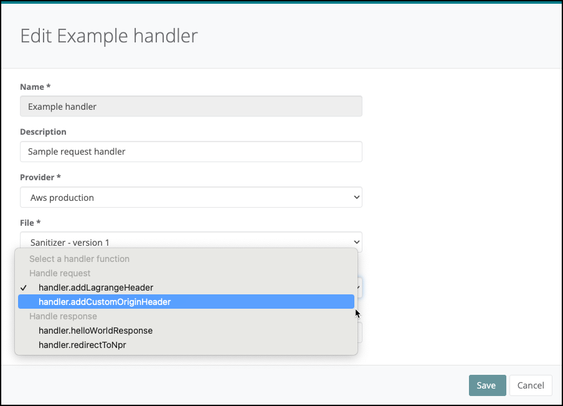Click the "Edit Example handler" dialog title
The width and height of the screenshot is (563, 406).
point(109,36)
